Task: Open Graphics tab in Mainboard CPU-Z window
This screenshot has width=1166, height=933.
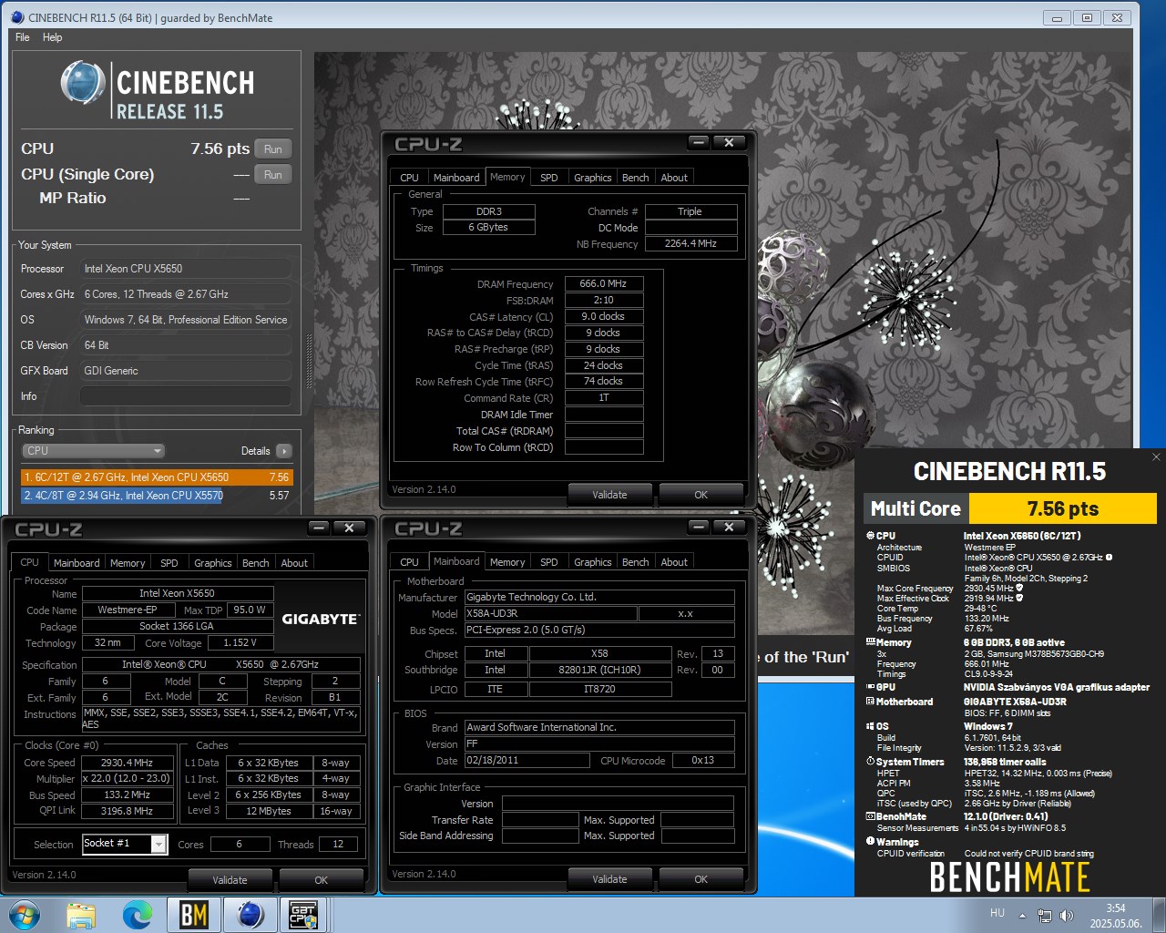Action: point(593,562)
